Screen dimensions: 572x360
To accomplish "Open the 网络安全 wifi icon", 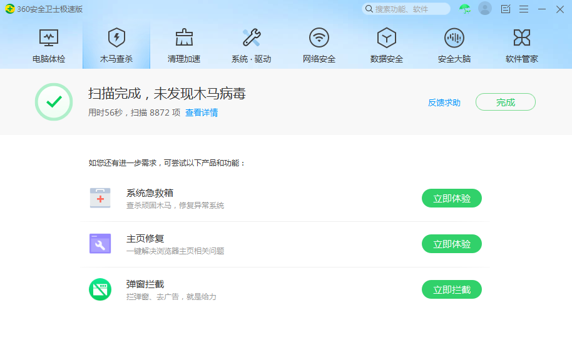I will (x=319, y=37).
